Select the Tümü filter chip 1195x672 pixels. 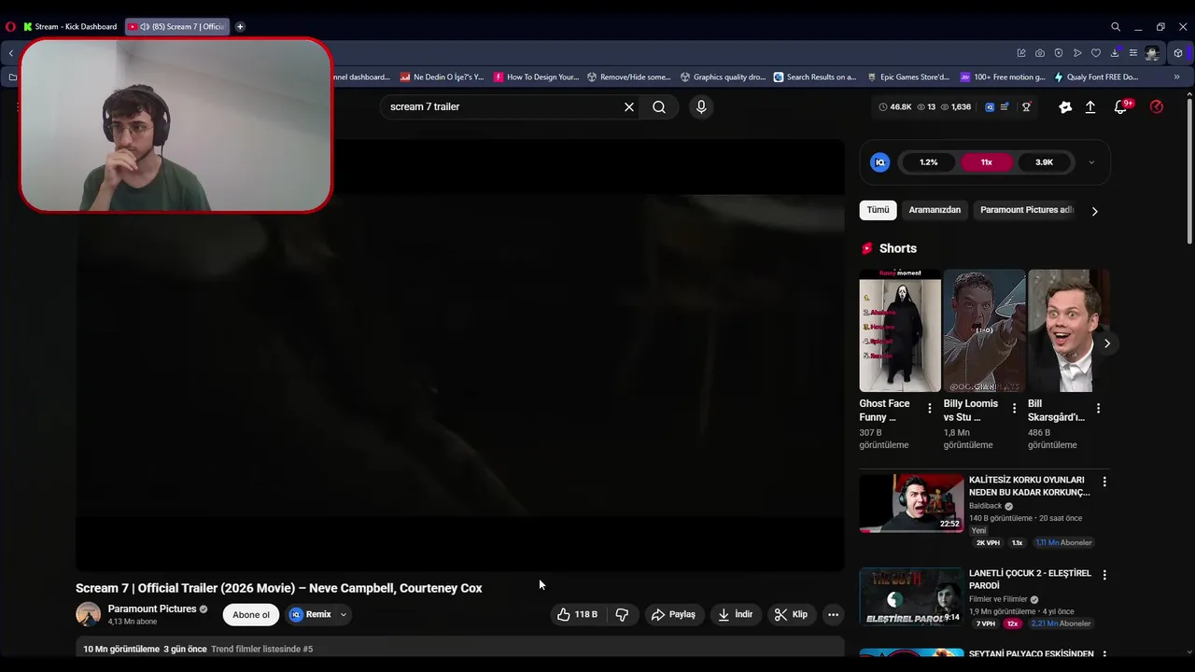(x=878, y=210)
